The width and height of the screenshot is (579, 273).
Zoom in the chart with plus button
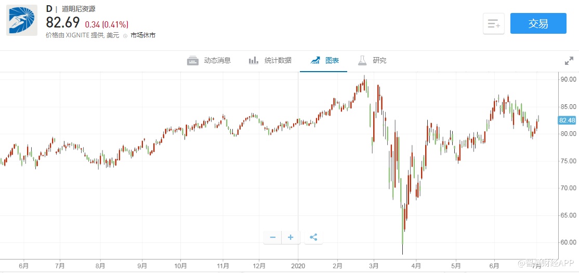click(x=291, y=238)
